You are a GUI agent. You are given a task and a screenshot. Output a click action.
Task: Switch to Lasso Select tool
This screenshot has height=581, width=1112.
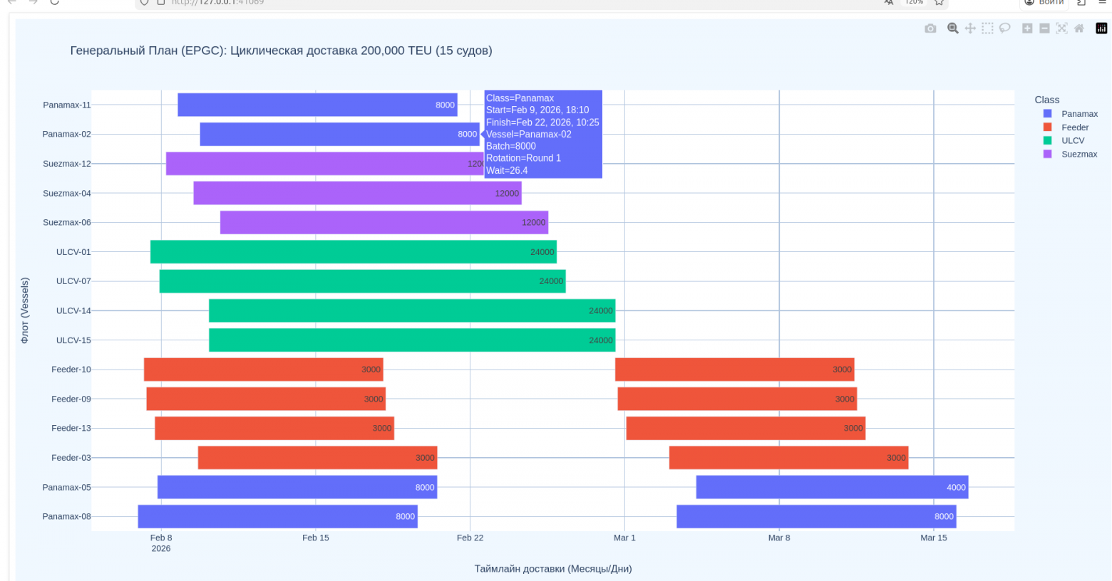pyautogui.click(x=1004, y=28)
